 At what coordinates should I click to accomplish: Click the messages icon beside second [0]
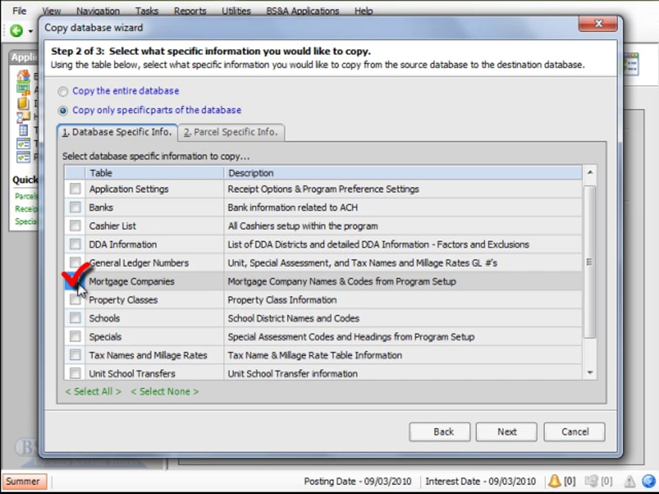591,481
